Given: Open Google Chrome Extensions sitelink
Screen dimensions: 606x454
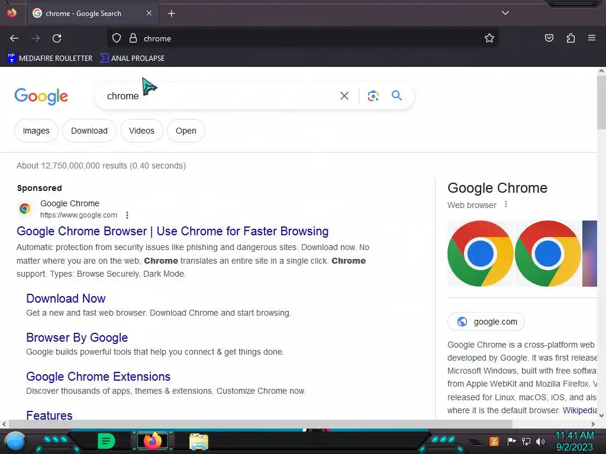Looking at the screenshot, I should tap(98, 377).
